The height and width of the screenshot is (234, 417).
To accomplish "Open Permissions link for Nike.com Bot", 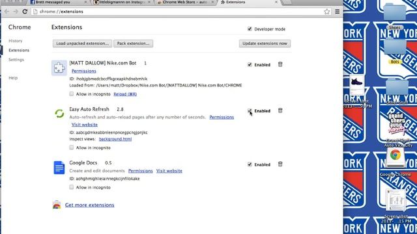I will [x=84, y=71].
